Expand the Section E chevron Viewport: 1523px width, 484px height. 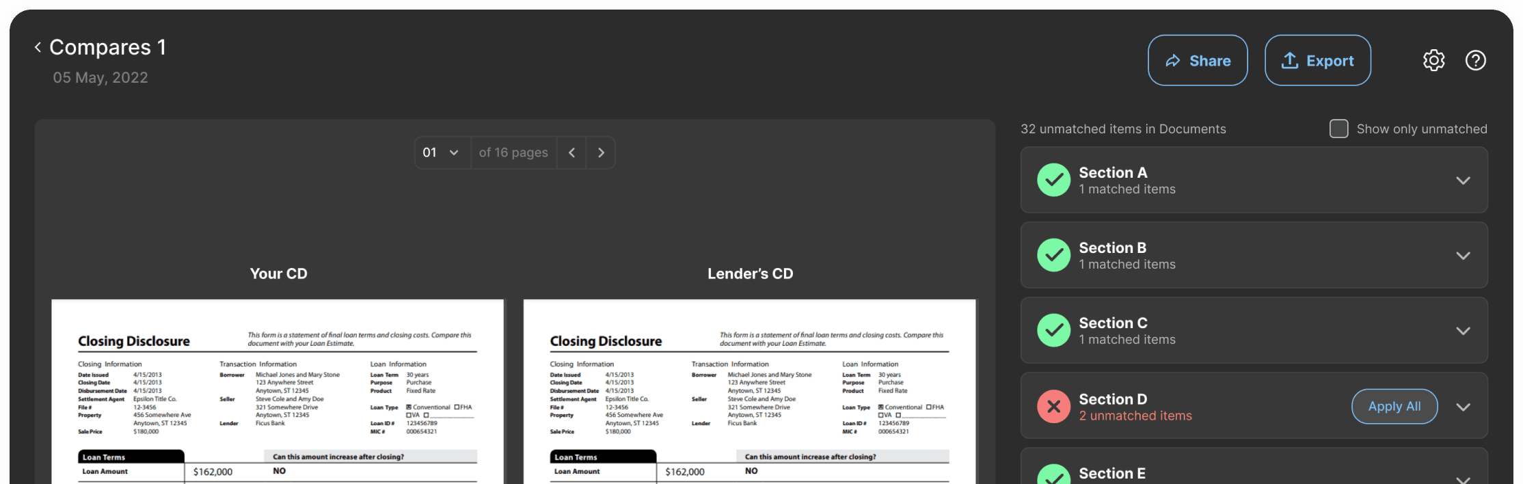pyautogui.click(x=1463, y=479)
